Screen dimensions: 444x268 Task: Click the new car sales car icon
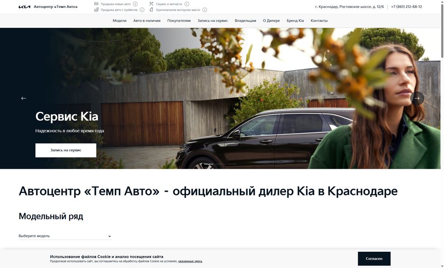coord(96,4)
